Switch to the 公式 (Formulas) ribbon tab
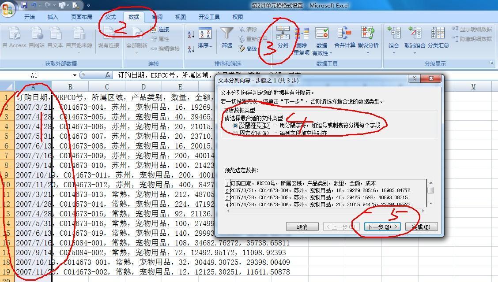 tap(109, 17)
